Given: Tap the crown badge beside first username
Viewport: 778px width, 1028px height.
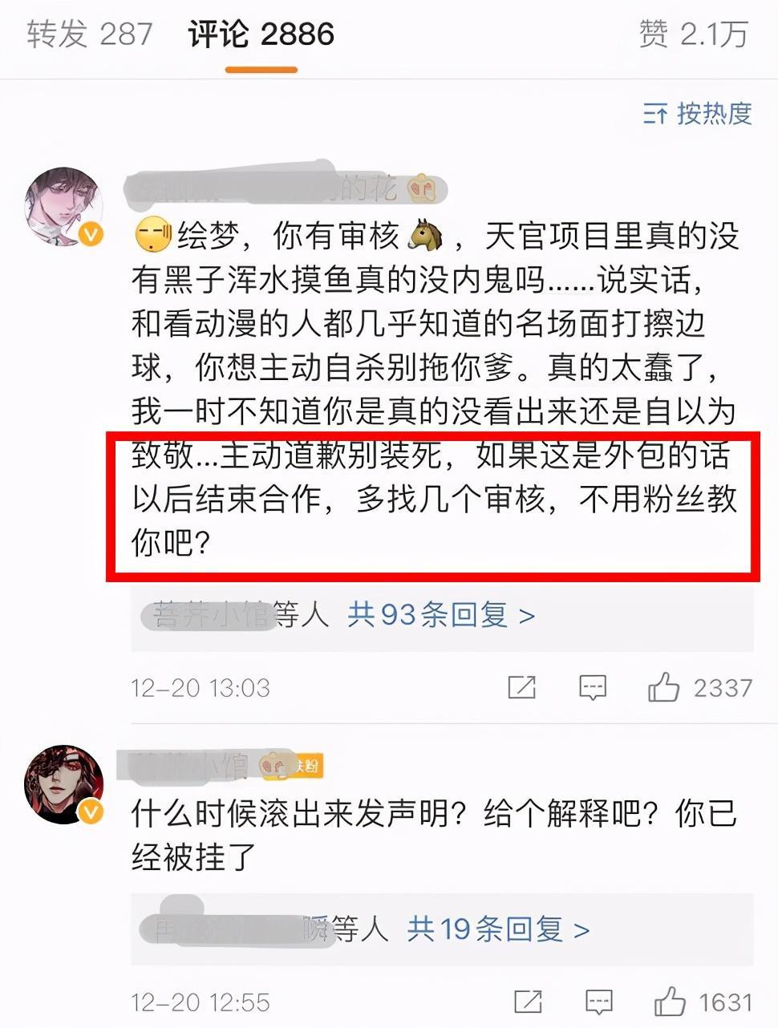Looking at the screenshot, I should tap(423, 189).
